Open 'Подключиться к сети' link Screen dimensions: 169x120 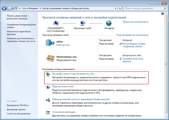click(63, 87)
